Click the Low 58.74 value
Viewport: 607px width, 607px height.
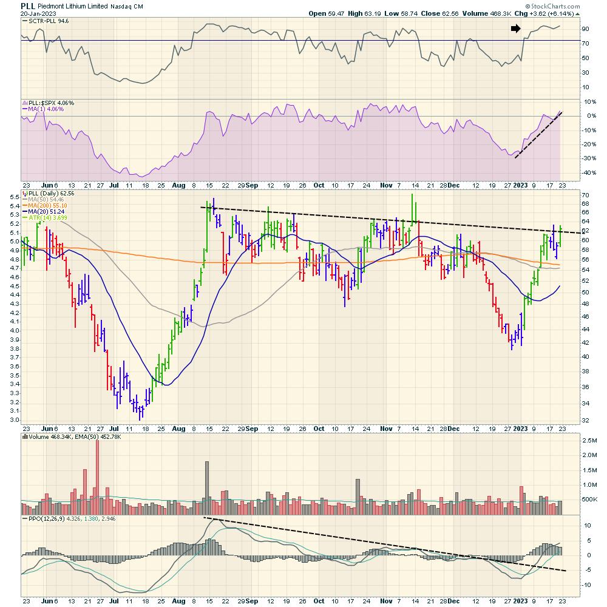click(401, 13)
